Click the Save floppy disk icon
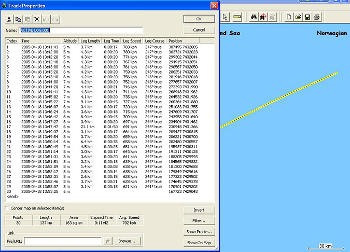 pos(307,17)
